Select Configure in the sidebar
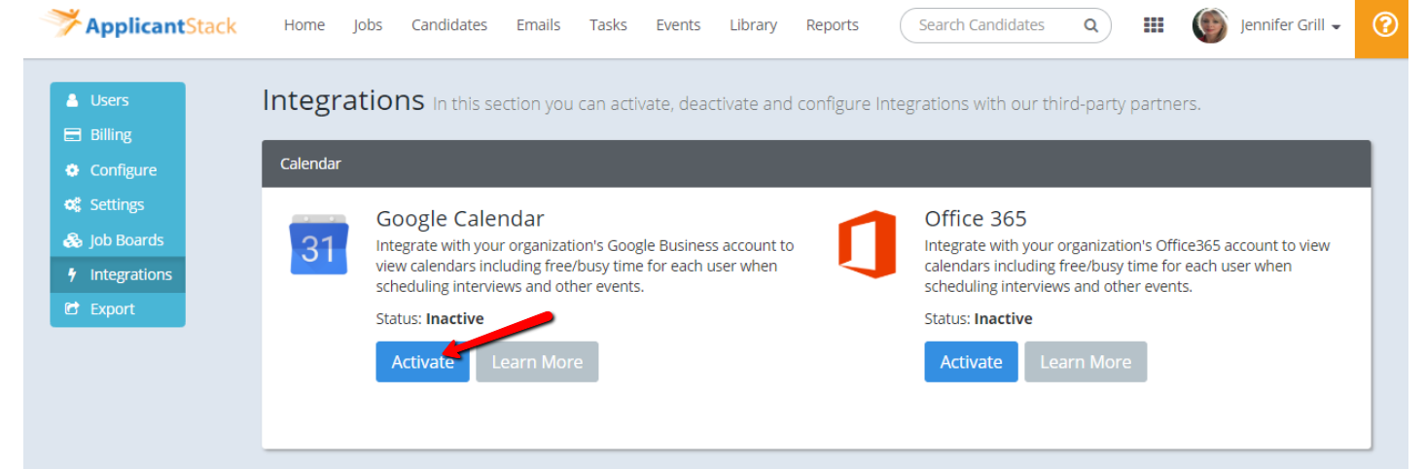This screenshot has height=469, width=1425. point(118,170)
